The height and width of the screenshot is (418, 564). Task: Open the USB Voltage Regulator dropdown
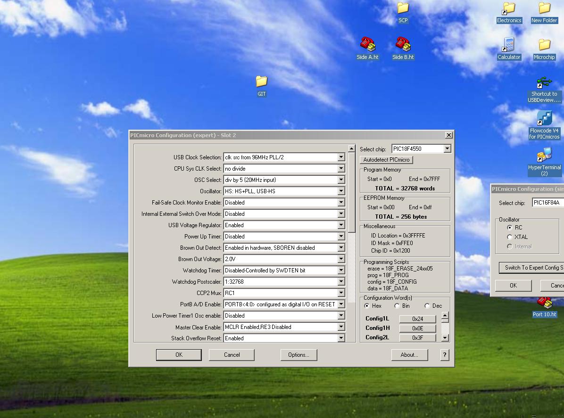341,225
